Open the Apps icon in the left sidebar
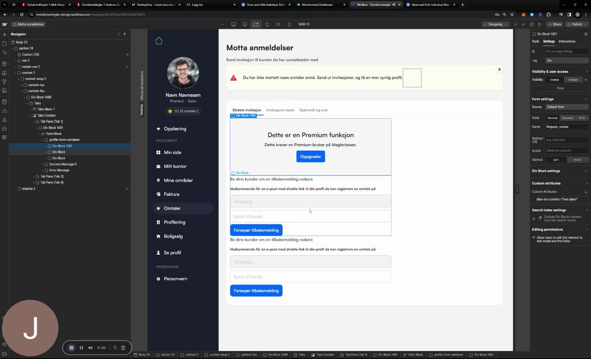The image size is (591, 359). [x=5, y=137]
